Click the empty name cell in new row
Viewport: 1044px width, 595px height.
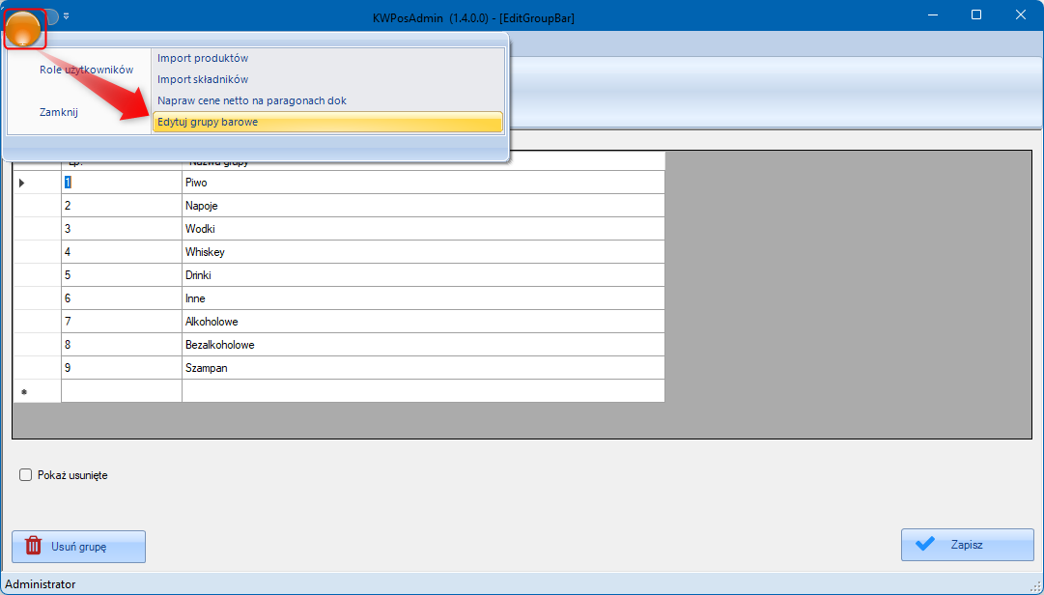point(422,391)
